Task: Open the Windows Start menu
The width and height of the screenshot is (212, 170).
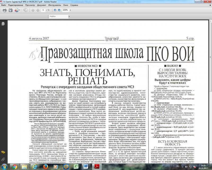Action: coord(4,167)
